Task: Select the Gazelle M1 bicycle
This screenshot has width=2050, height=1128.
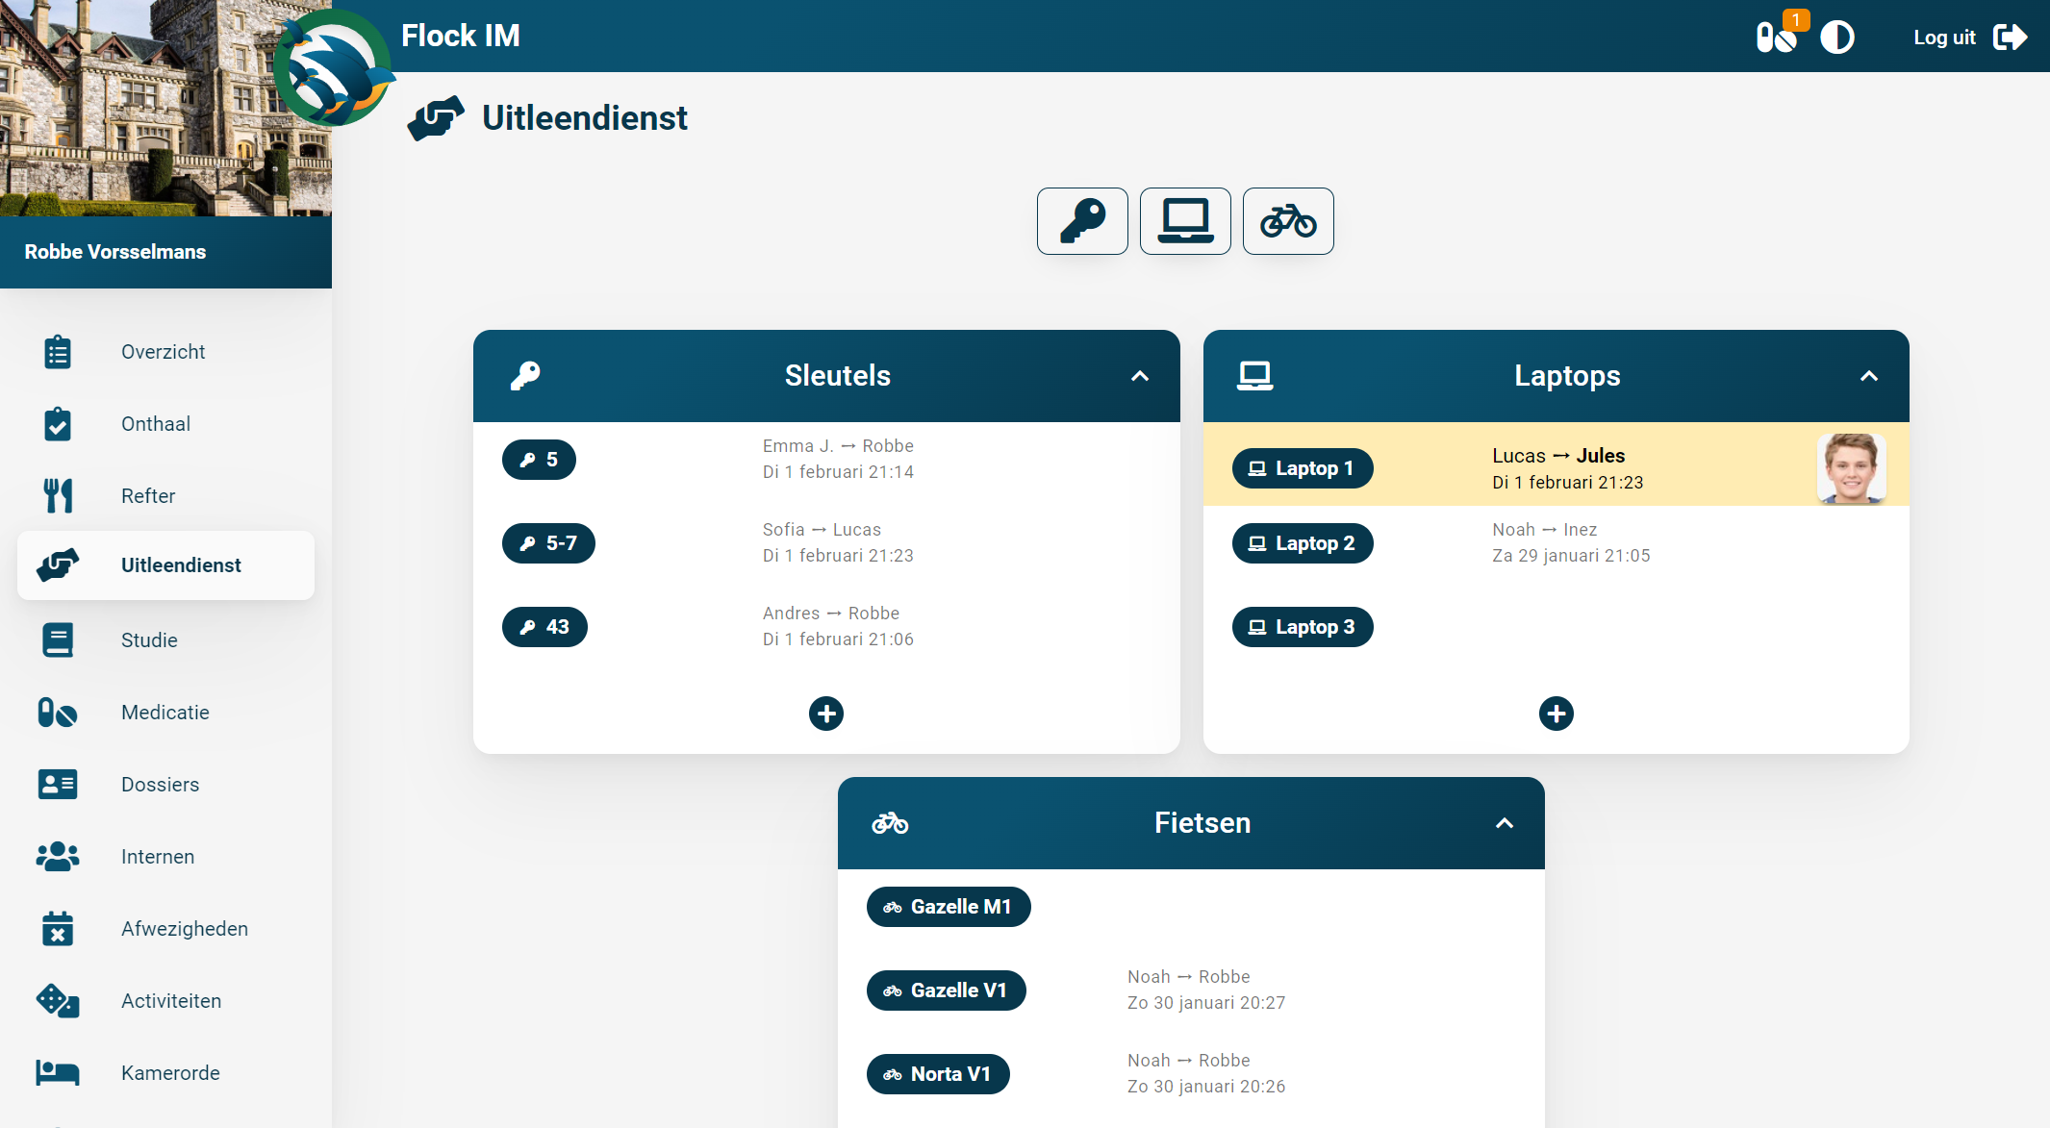Action: 948,907
